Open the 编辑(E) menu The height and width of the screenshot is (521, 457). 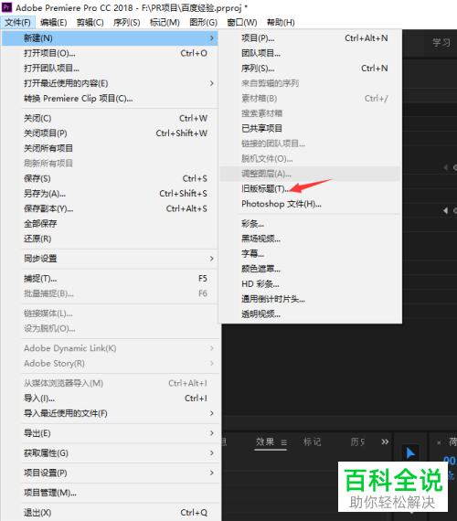tap(54, 23)
